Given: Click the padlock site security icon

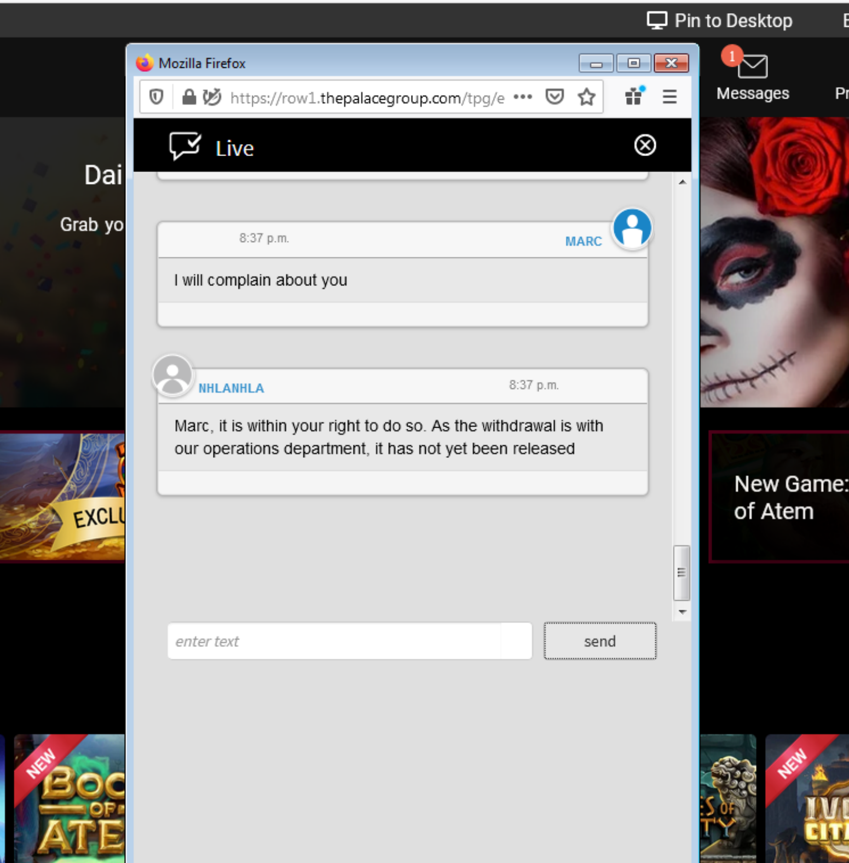Looking at the screenshot, I should coord(189,97).
